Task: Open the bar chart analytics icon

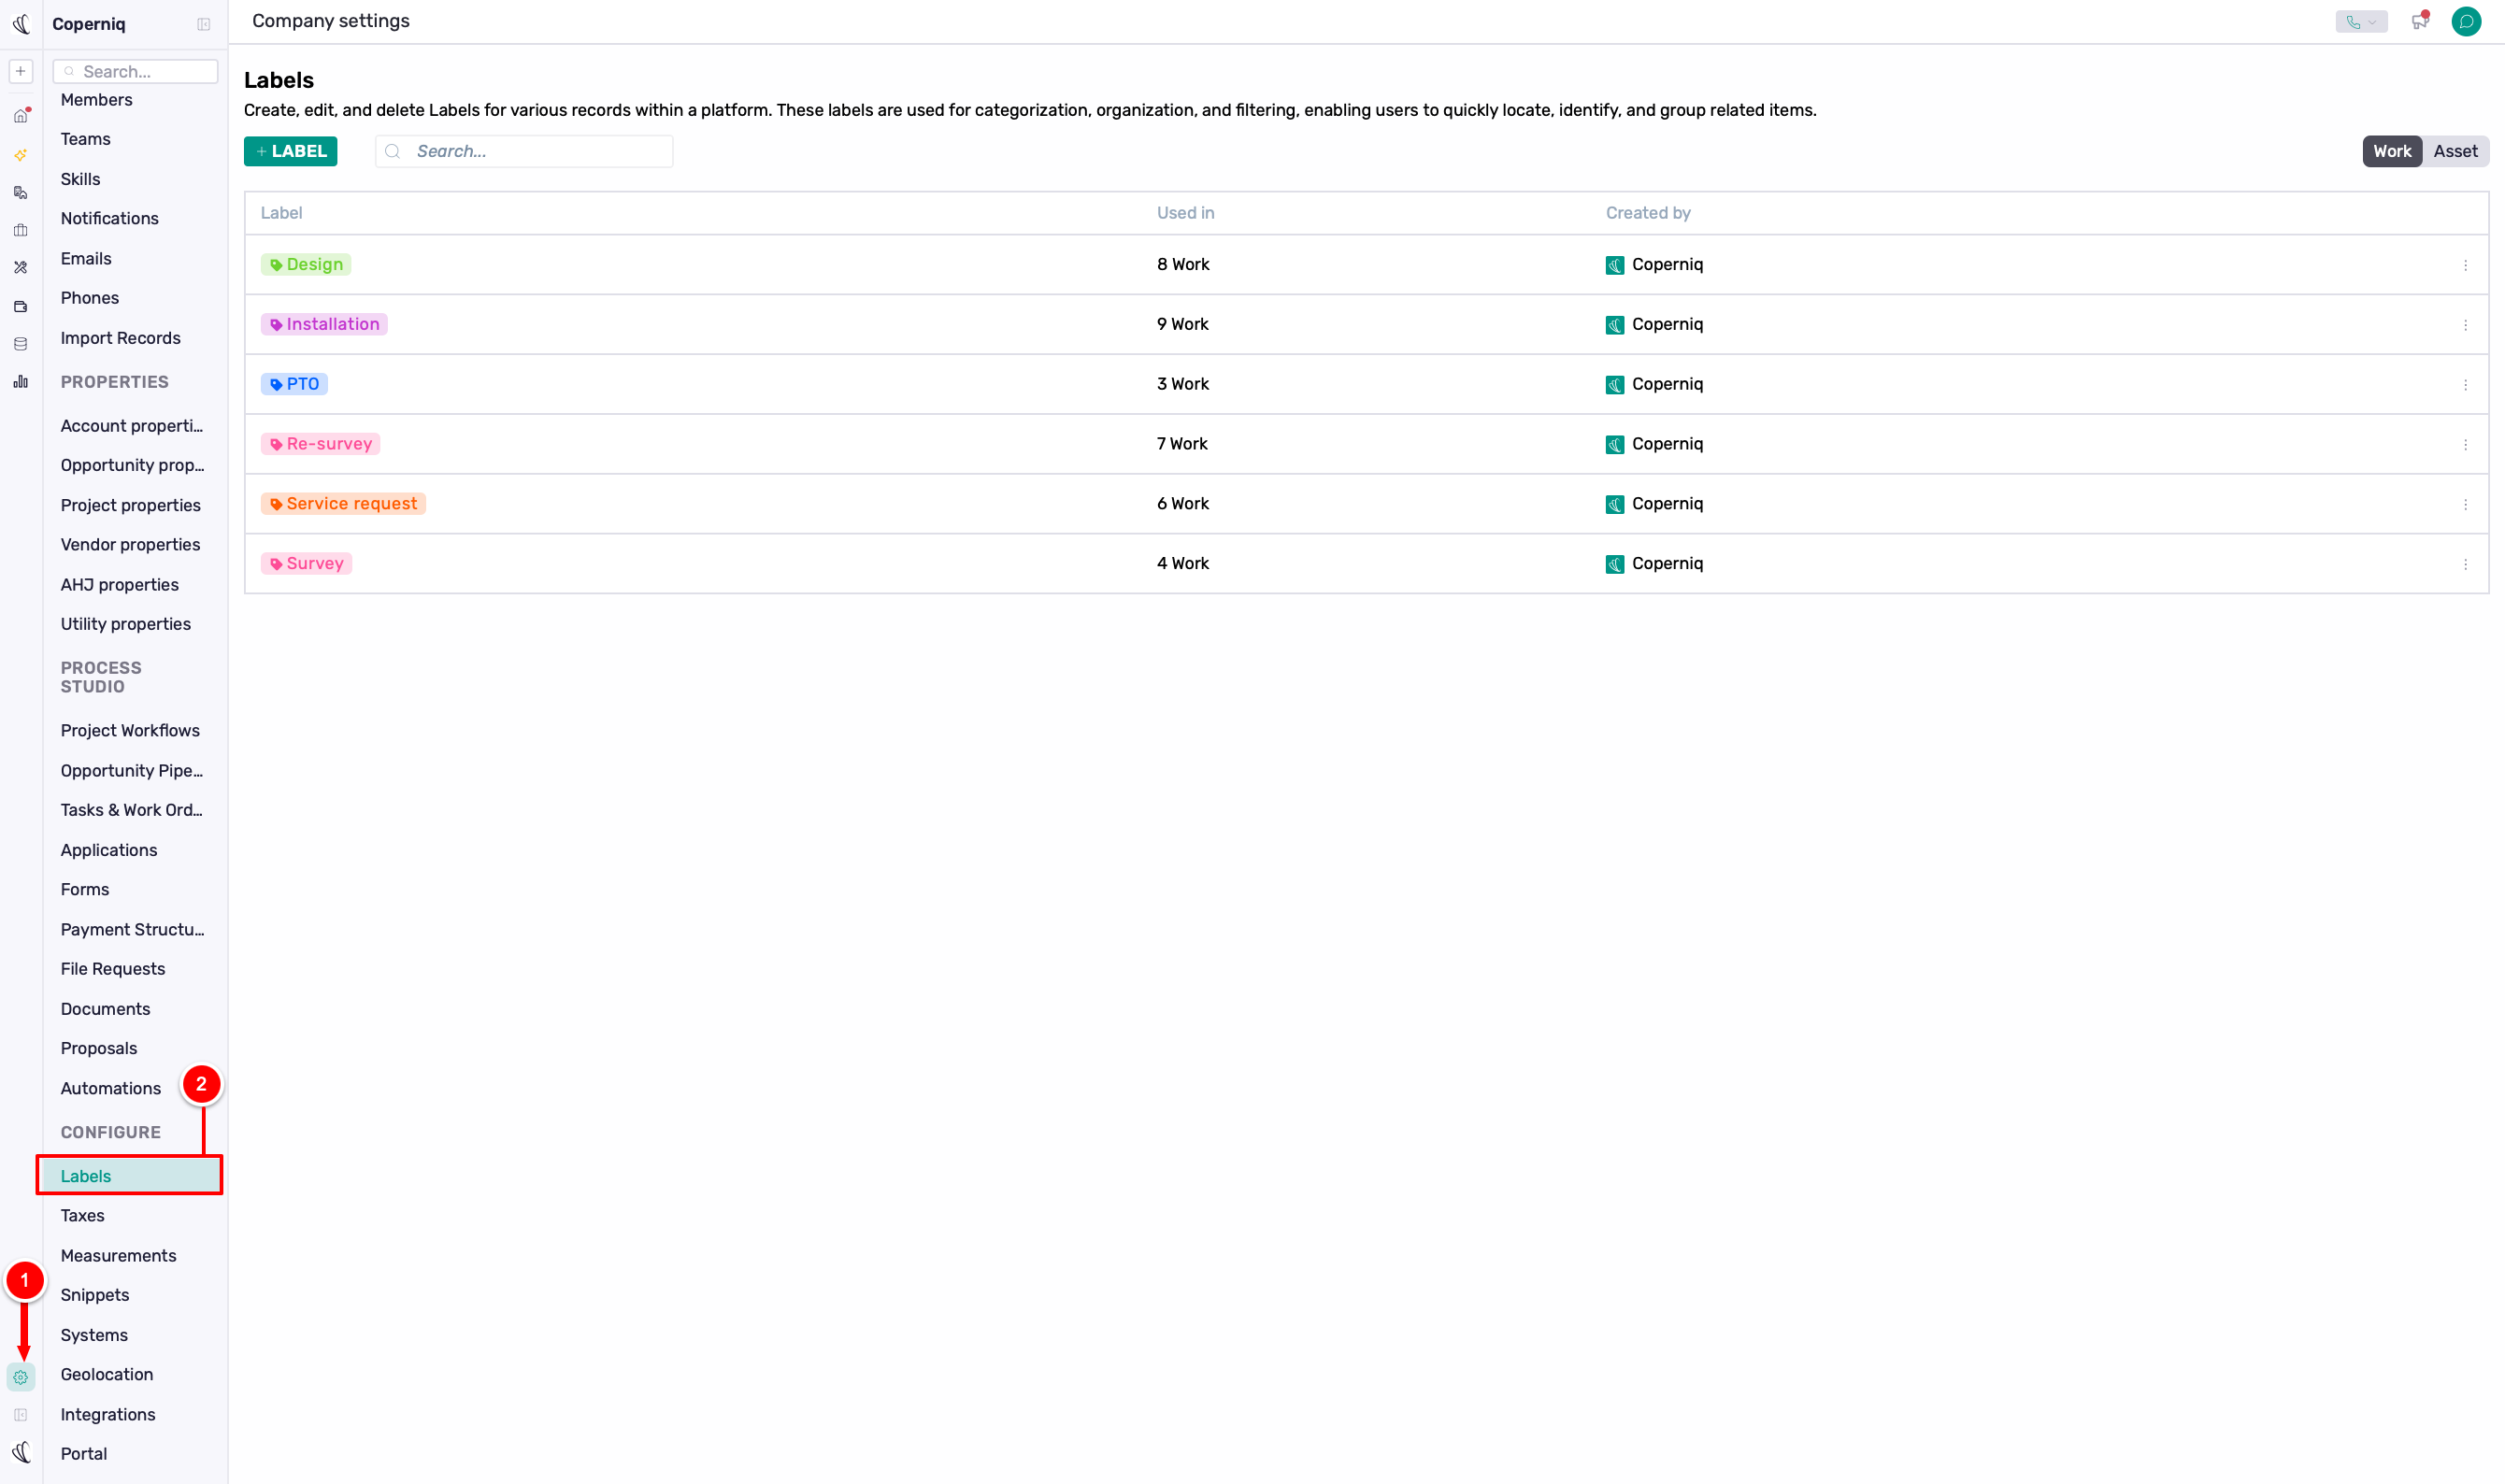Action: pyautogui.click(x=20, y=382)
